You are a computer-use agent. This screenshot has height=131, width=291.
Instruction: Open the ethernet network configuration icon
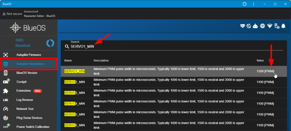point(277,26)
